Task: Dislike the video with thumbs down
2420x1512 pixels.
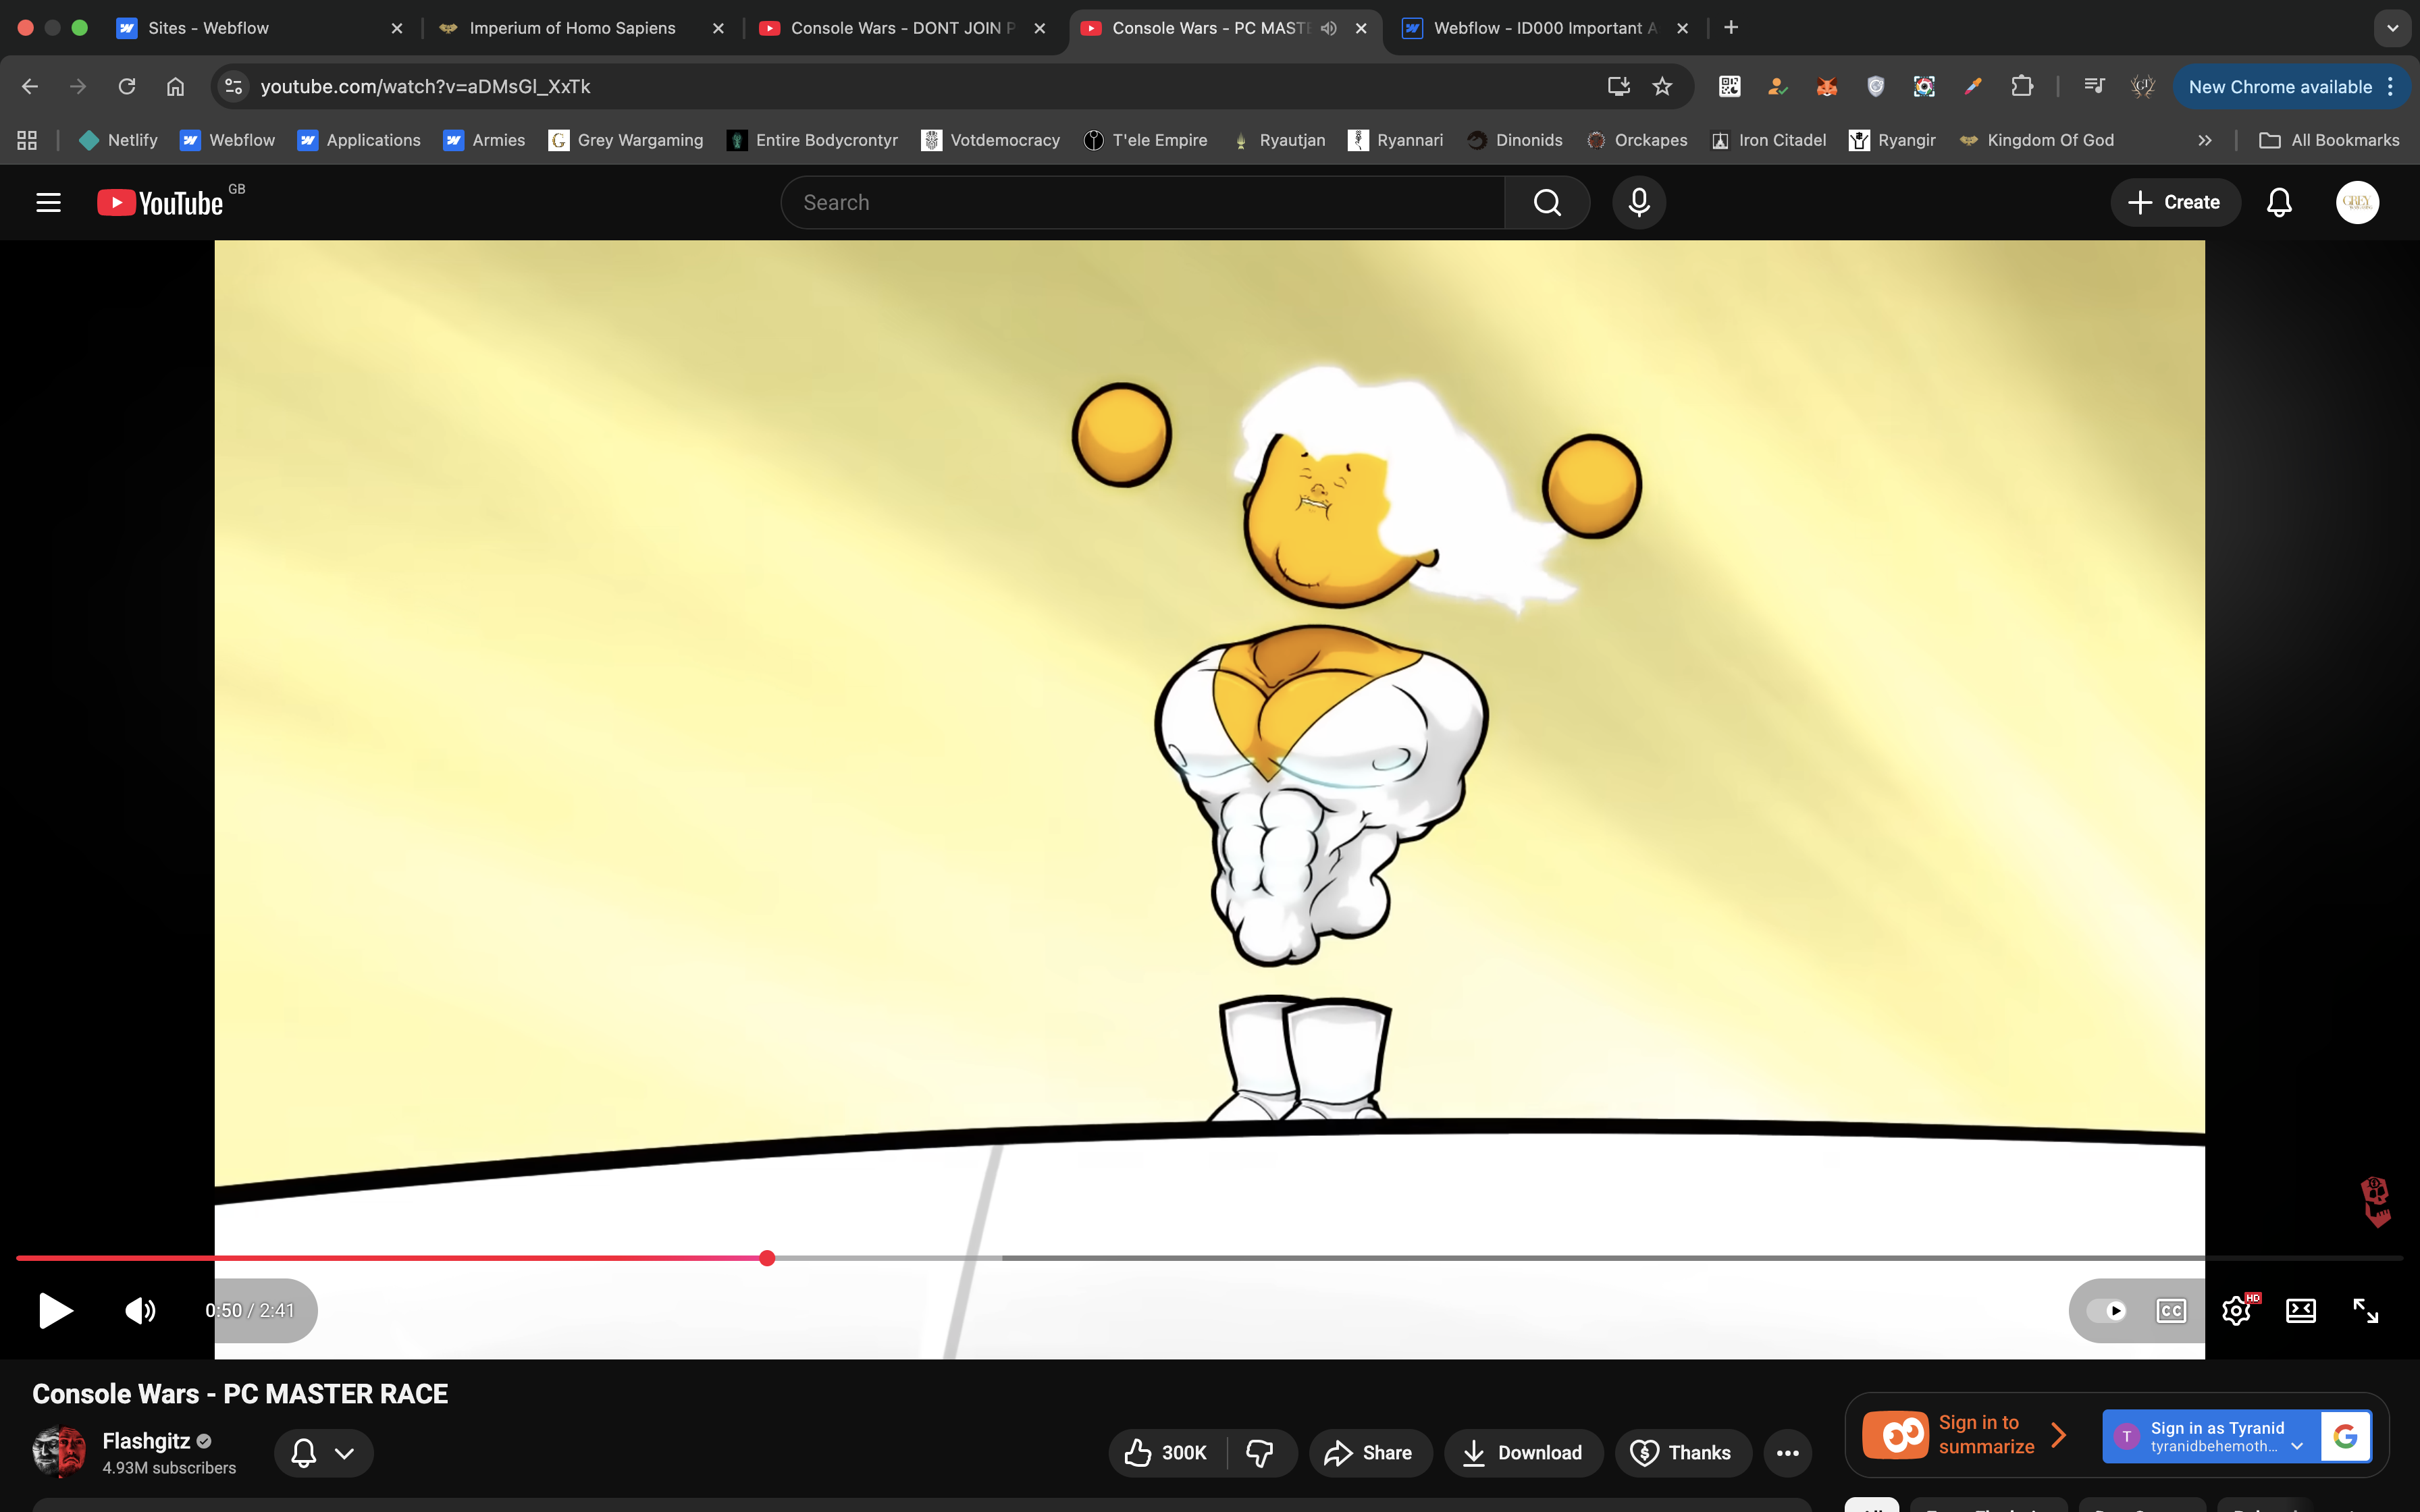Action: point(1260,1452)
